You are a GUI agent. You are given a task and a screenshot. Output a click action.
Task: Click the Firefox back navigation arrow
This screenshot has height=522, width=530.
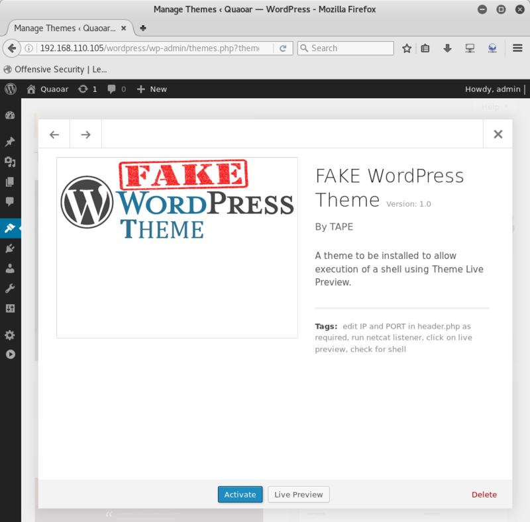click(x=11, y=48)
